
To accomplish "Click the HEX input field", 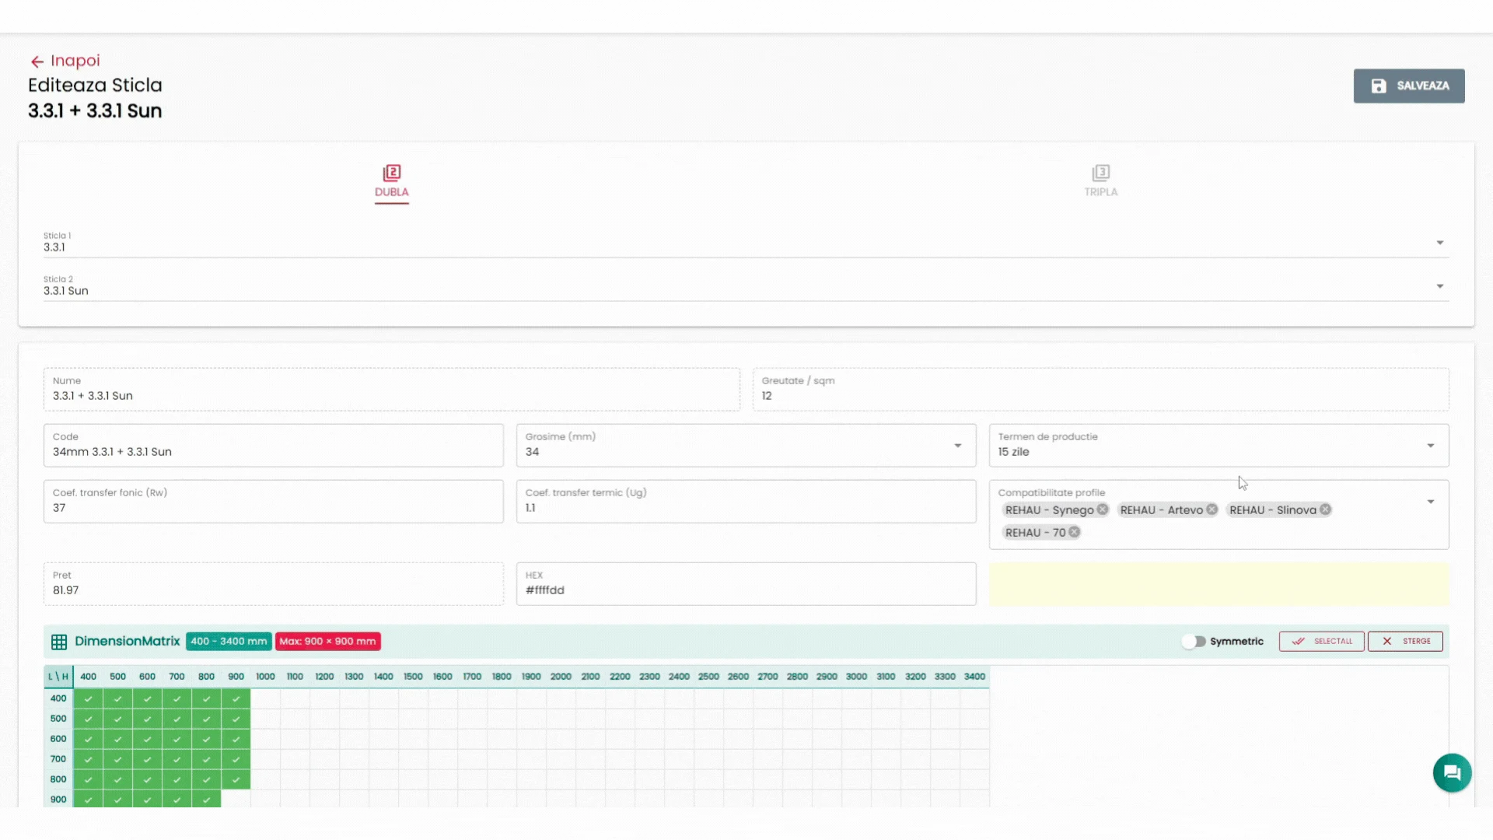I will point(746,584).
